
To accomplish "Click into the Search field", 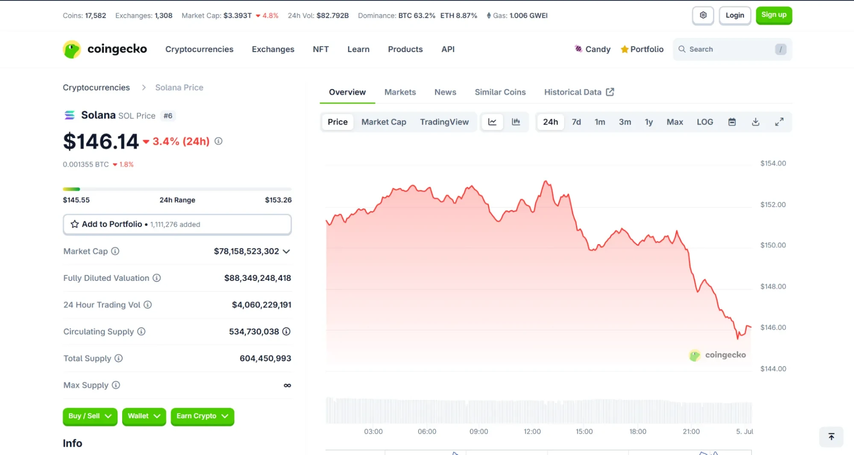I will [732, 49].
